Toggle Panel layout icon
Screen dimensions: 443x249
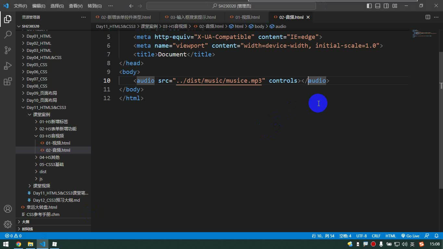[378, 6]
